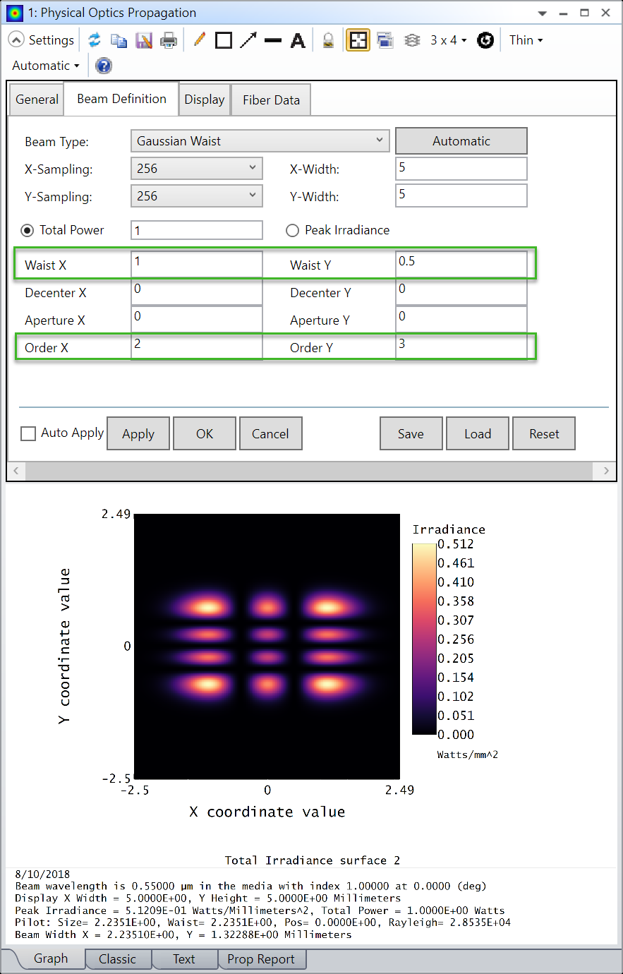Click the Waist Y input field

[461, 265]
